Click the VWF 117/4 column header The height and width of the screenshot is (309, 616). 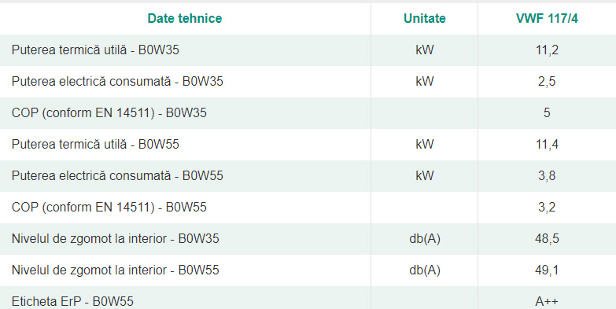pos(547,18)
